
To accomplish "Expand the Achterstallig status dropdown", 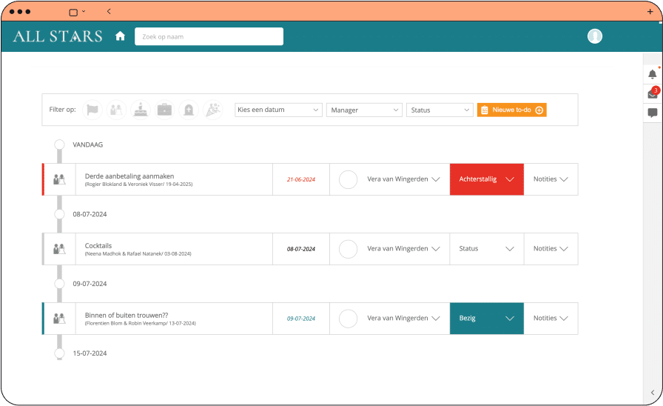I will 486,179.
